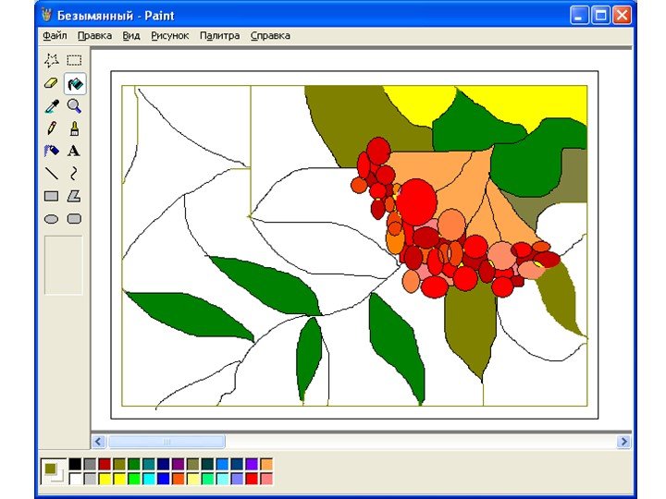Select the Magnifier tool
This screenshot has width=666, height=499.
coord(74,106)
